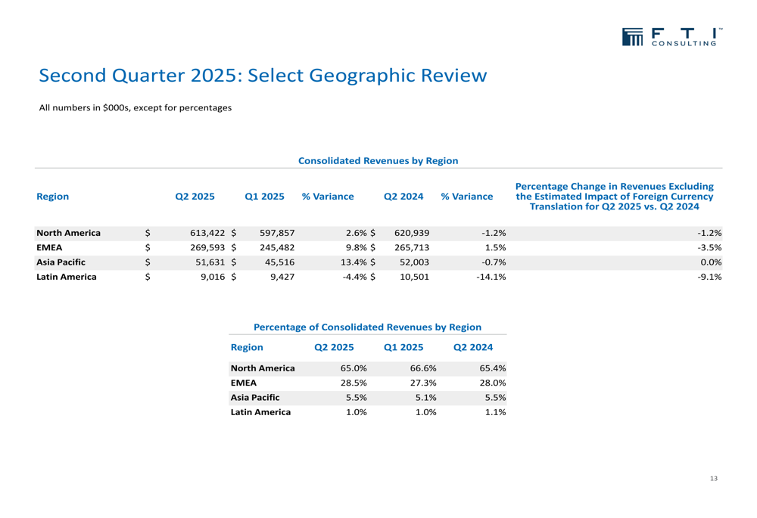Click the 28.5% EMEA share value
The image size is (757, 518).
point(354,383)
